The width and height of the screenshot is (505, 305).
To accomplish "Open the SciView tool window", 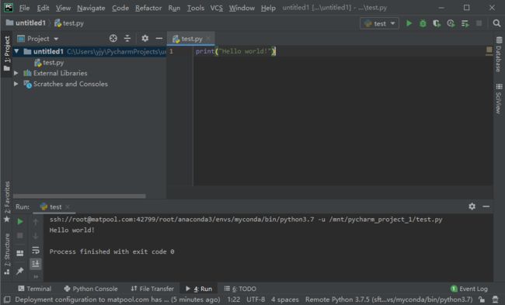I will tap(499, 99).
